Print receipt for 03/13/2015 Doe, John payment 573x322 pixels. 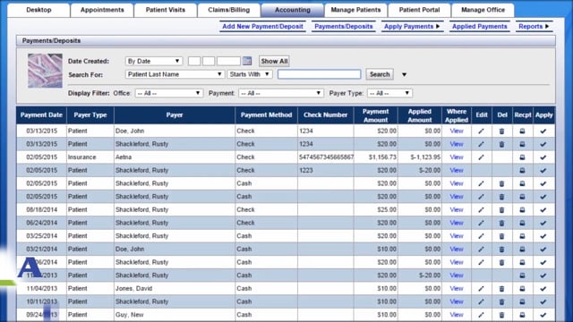click(x=522, y=131)
